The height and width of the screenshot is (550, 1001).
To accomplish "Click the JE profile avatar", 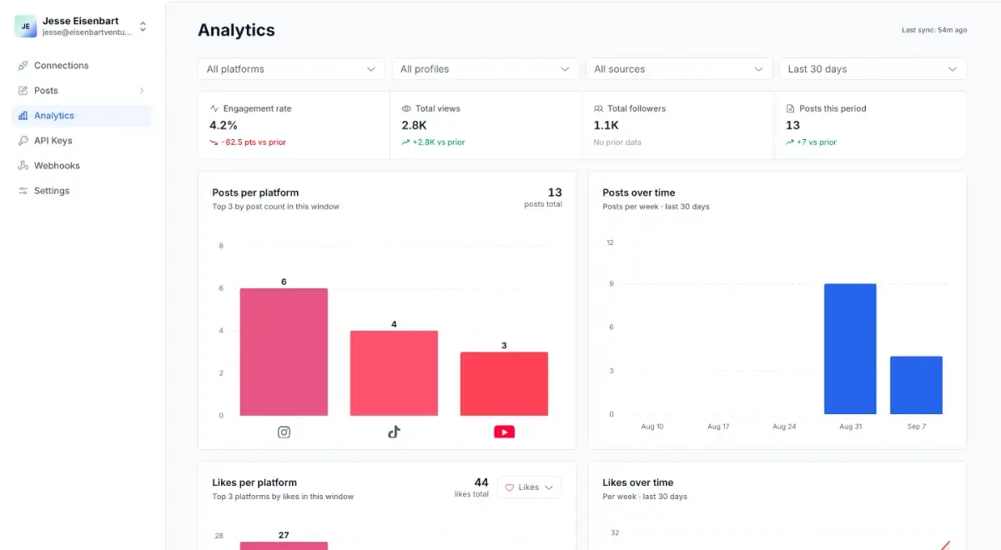I will (x=26, y=27).
